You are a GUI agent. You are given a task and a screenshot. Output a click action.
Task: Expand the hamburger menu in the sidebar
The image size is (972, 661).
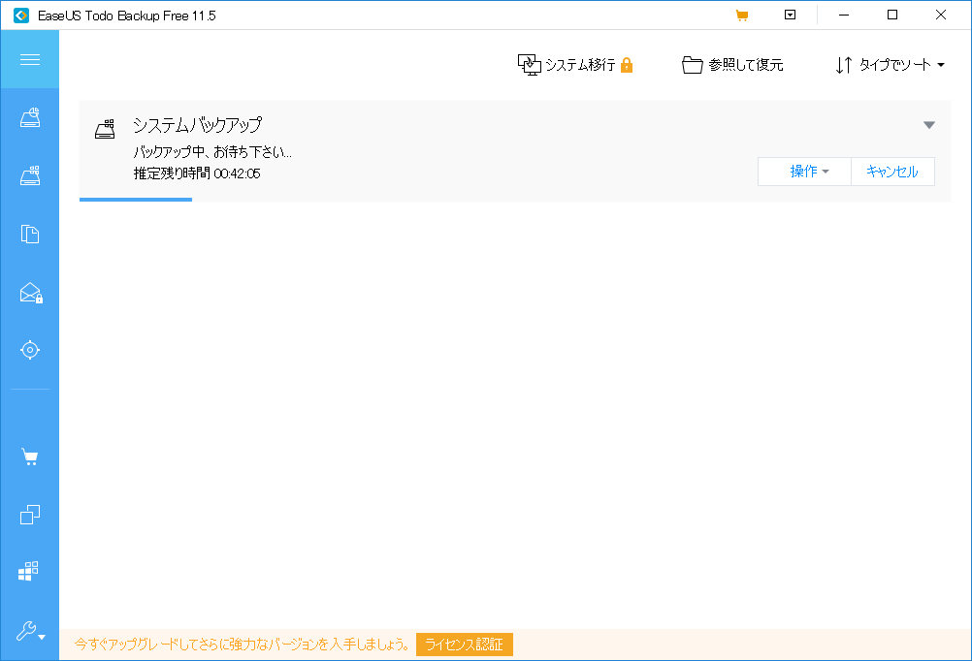30,59
